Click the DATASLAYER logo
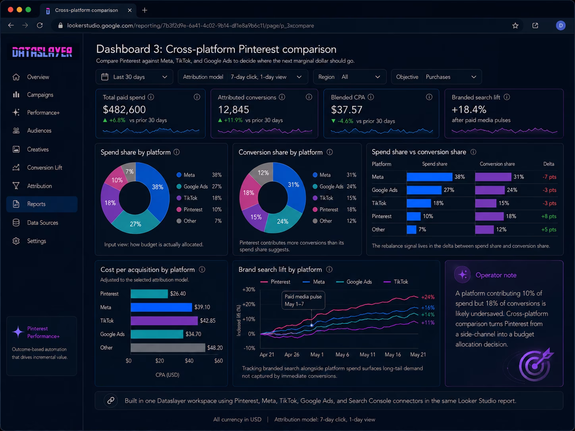The image size is (575, 431). coord(42,52)
